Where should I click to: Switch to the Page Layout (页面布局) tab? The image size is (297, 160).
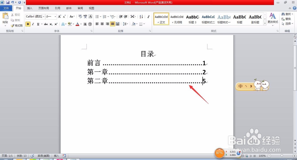click(44, 8)
